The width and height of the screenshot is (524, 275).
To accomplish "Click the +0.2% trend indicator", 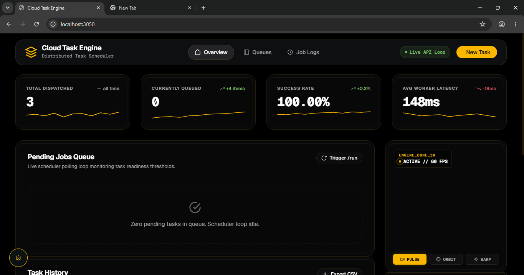I will tap(360, 89).
